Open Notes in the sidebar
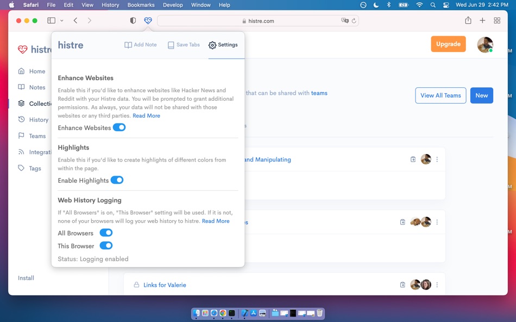Image resolution: width=516 pixels, height=322 pixels. 32,87
